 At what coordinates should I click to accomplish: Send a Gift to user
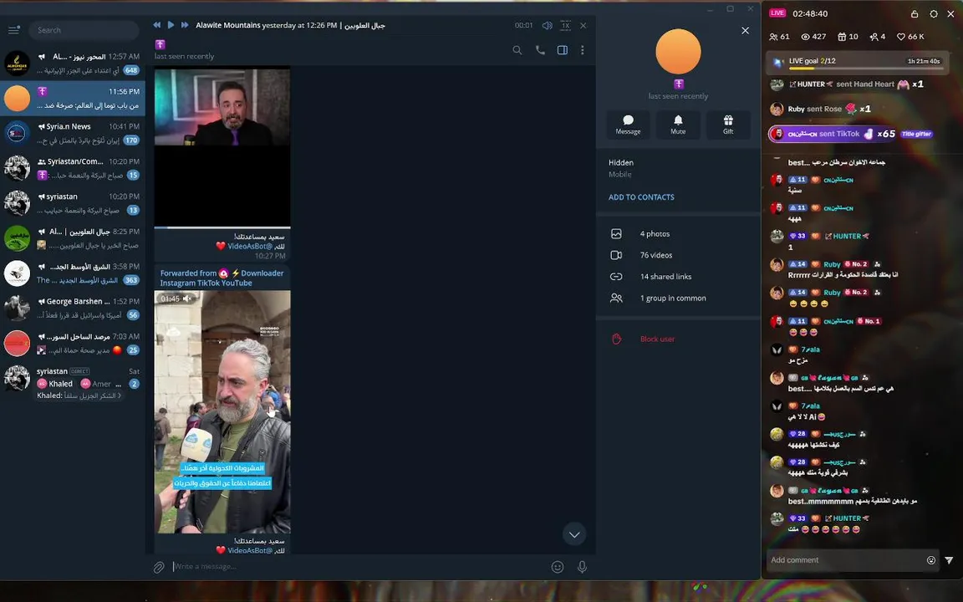point(728,125)
